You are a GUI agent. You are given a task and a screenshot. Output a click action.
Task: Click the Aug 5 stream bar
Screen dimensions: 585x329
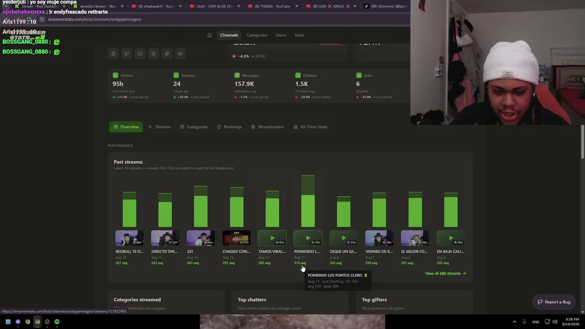pos(451,210)
